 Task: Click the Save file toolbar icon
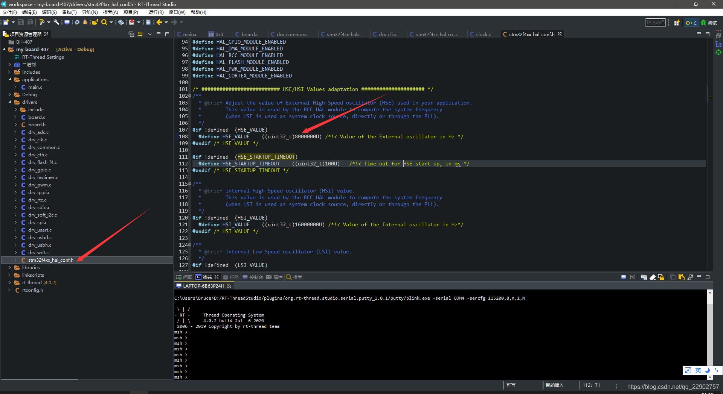pyautogui.click(x=21, y=23)
